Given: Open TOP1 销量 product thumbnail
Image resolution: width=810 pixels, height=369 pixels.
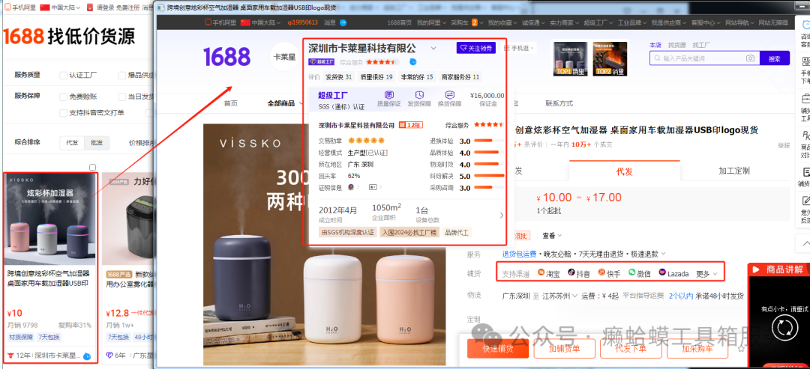Looking at the screenshot, I should tap(570, 58).
